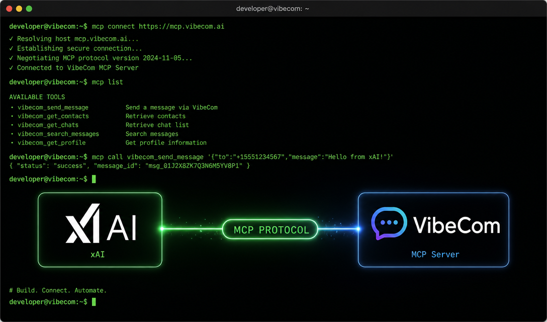
Task: Select the 'Establishing secure connection...' line
Action: tap(79, 48)
